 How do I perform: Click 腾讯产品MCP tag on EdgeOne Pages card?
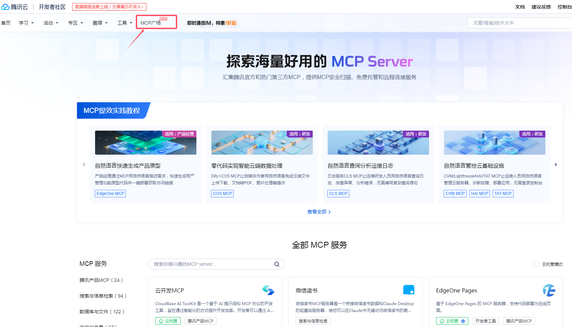coord(519,321)
